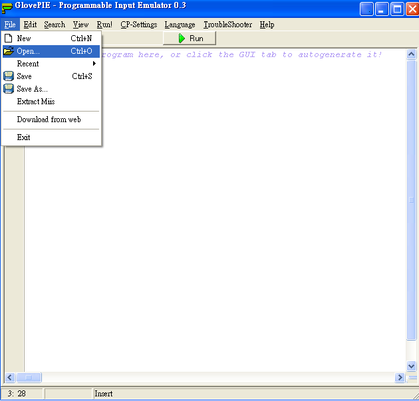The image size is (419, 401).
Task: Choose New from the File menu
Action: [51, 38]
